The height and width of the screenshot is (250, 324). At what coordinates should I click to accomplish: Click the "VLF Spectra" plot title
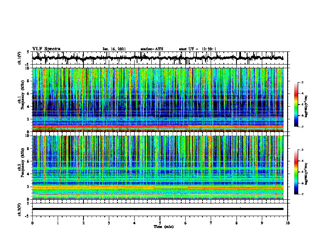[47, 49]
